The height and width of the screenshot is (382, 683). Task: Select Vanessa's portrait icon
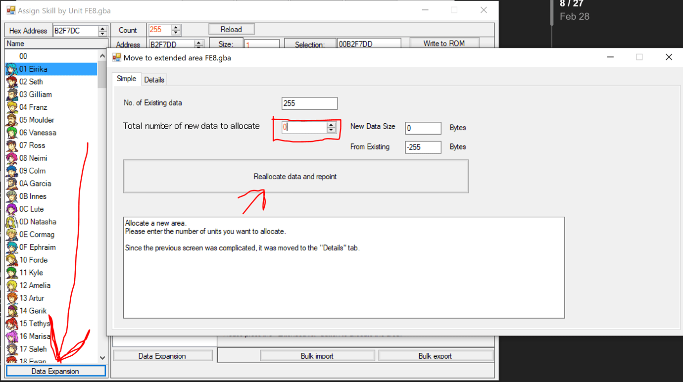(x=15, y=133)
